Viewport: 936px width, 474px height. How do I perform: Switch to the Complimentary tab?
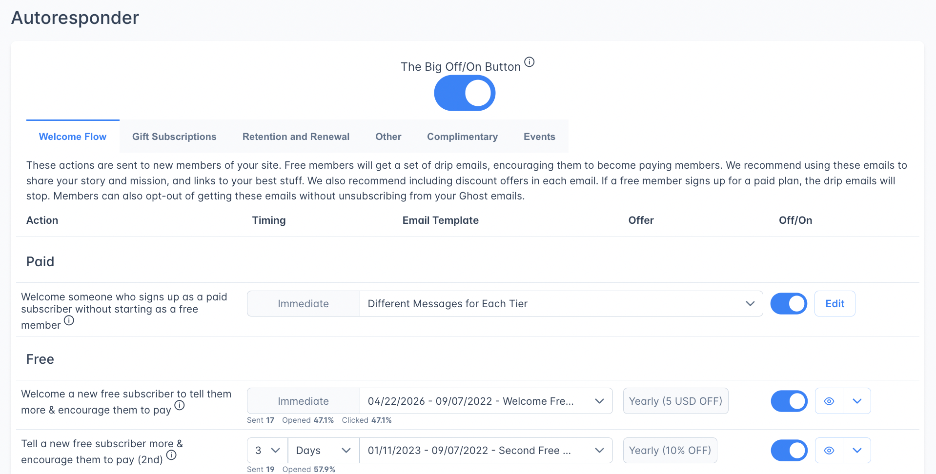pyautogui.click(x=462, y=137)
